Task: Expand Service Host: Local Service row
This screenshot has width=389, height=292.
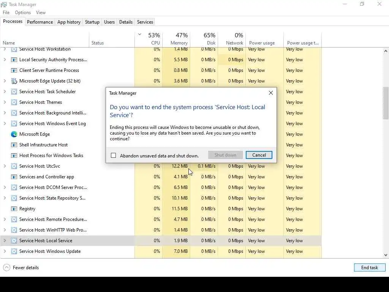Action: point(5,241)
